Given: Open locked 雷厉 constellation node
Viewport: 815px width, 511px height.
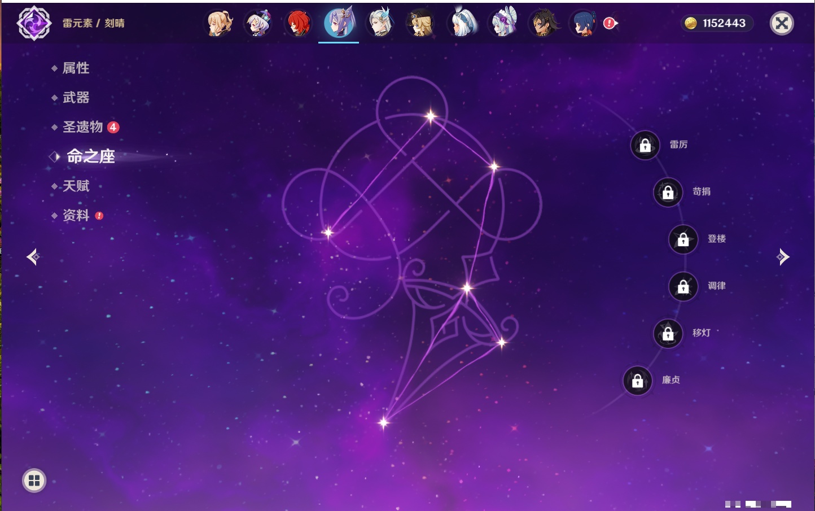Looking at the screenshot, I should (x=645, y=145).
